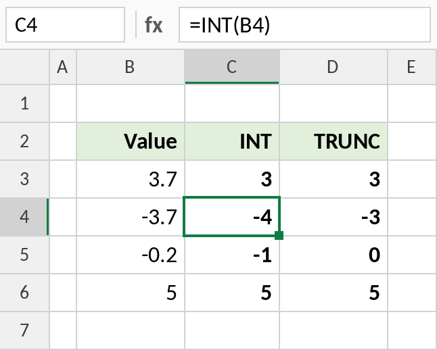The width and height of the screenshot is (437, 350).
Task: Select cell containing -3.7
Action: pos(131,217)
